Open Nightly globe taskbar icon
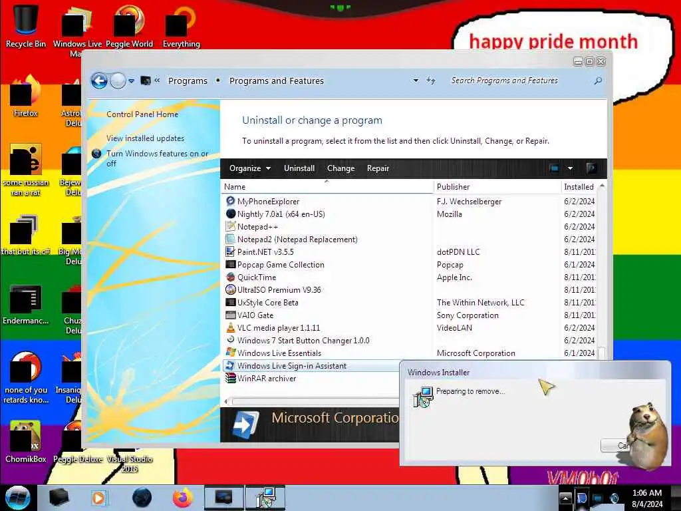This screenshot has height=511, width=681. (142, 498)
